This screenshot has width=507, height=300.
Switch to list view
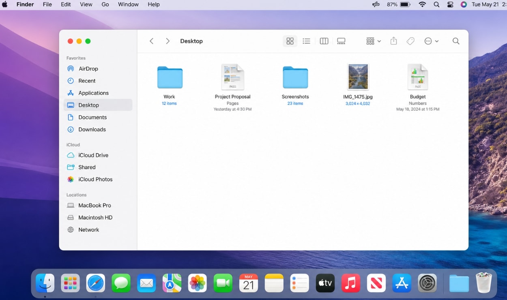click(307, 41)
